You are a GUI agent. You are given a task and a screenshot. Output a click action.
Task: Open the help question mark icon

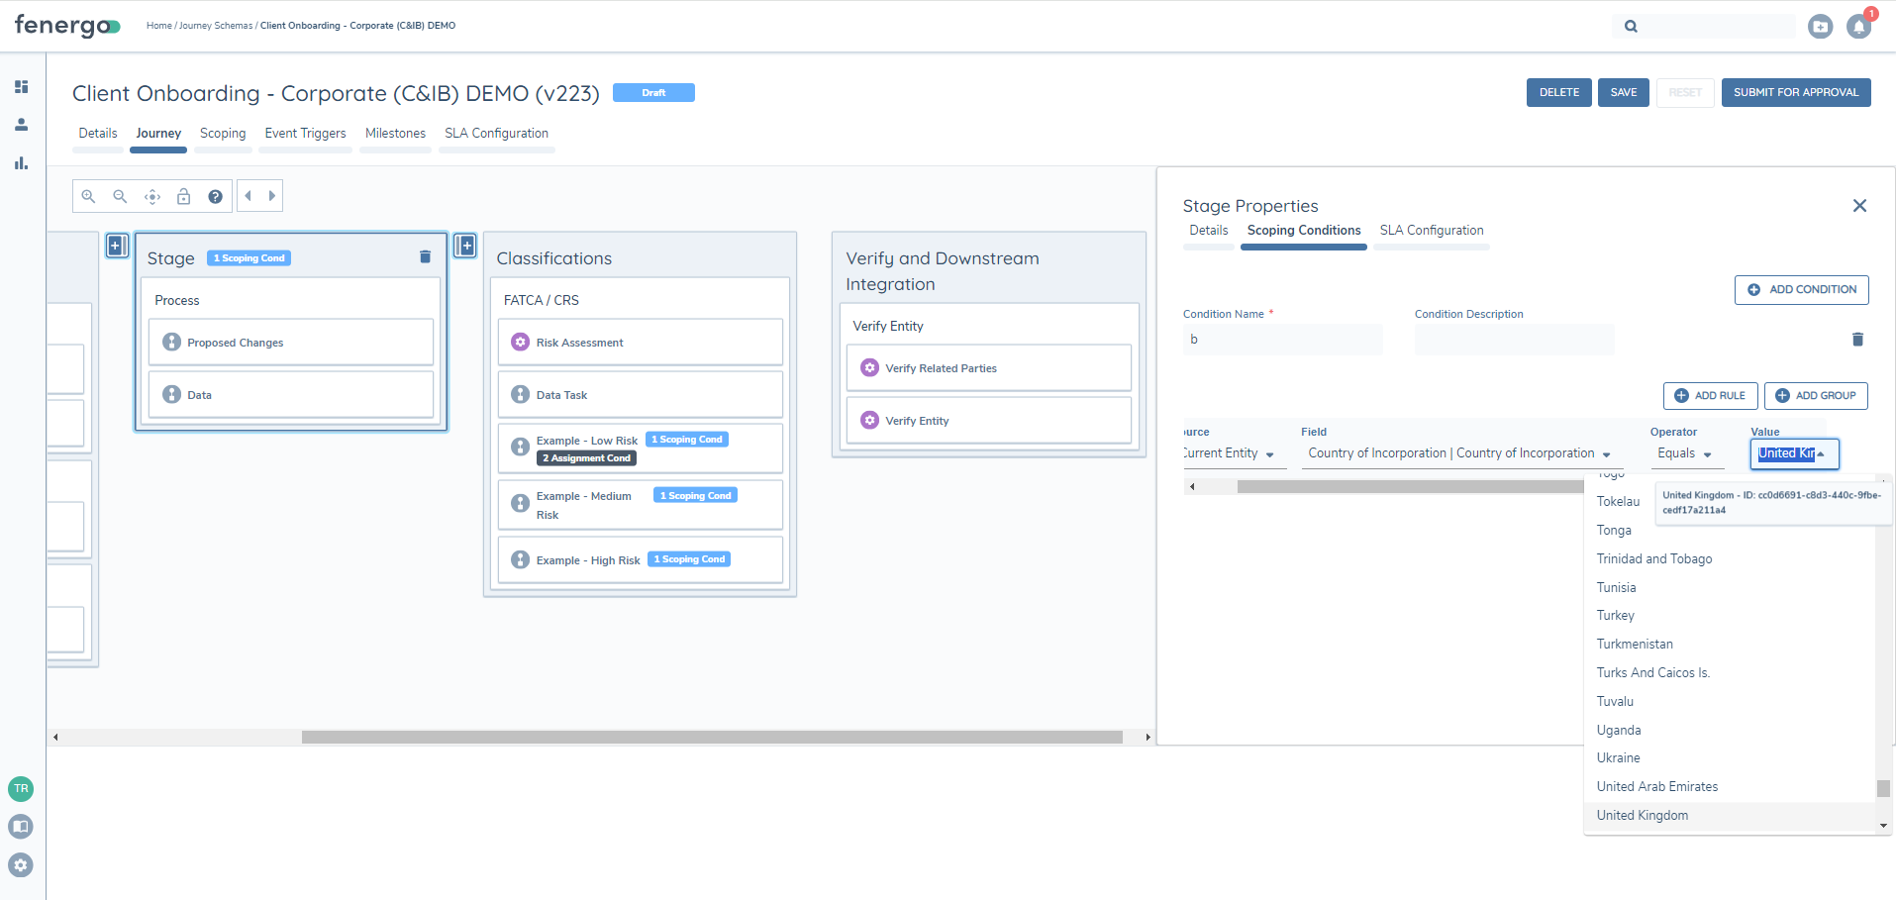point(215,196)
